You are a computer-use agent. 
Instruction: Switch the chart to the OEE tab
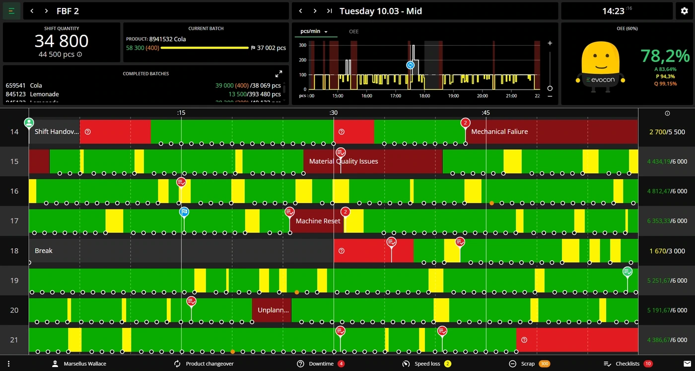(353, 31)
